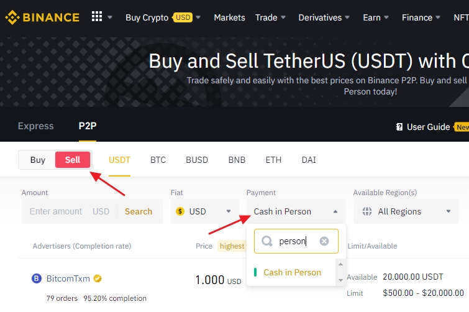This screenshot has width=469, height=312.
Task: Select the Sell toggle
Action: point(73,160)
